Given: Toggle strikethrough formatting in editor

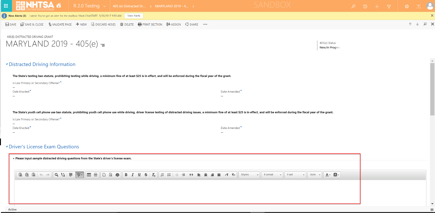Looking at the screenshot, I should (x=146, y=175).
